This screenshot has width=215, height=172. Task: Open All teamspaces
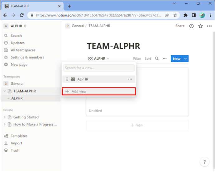point(23,50)
